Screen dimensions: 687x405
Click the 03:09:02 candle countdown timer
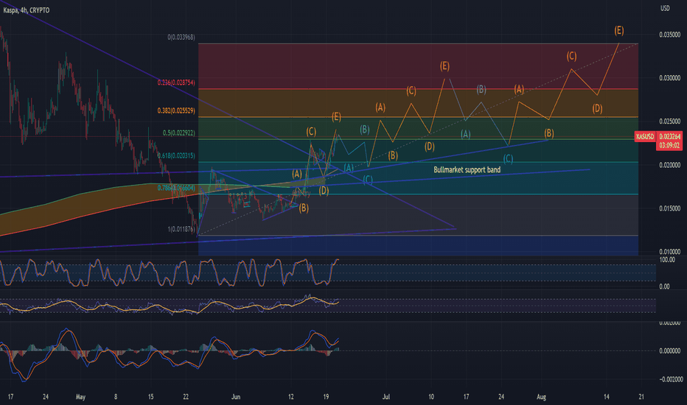pos(669,145)
